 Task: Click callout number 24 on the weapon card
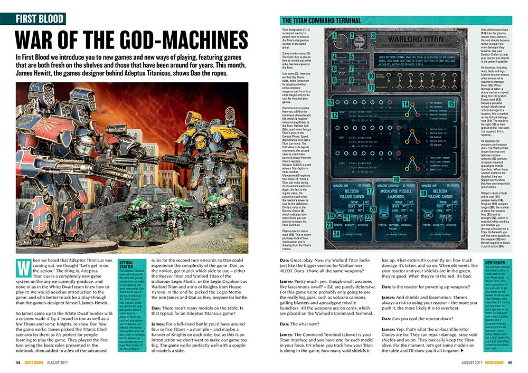[x=336, y=234]
